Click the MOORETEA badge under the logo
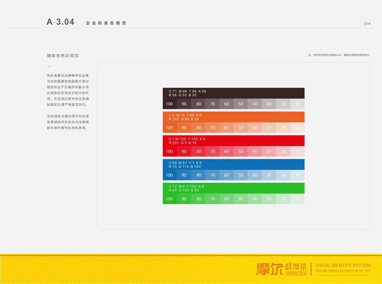Viewport: 382px width, 284px height. (296, 273)
